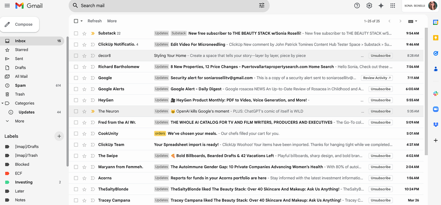Open the Settings gear icon
The image size is (441, 205).
[369, 5]
